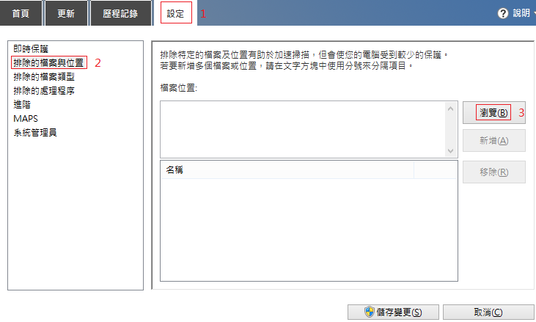Open the 更新 tab
The height and width of the screenshot is (322, 536).
pyautogui.click(x=66, y=13)
